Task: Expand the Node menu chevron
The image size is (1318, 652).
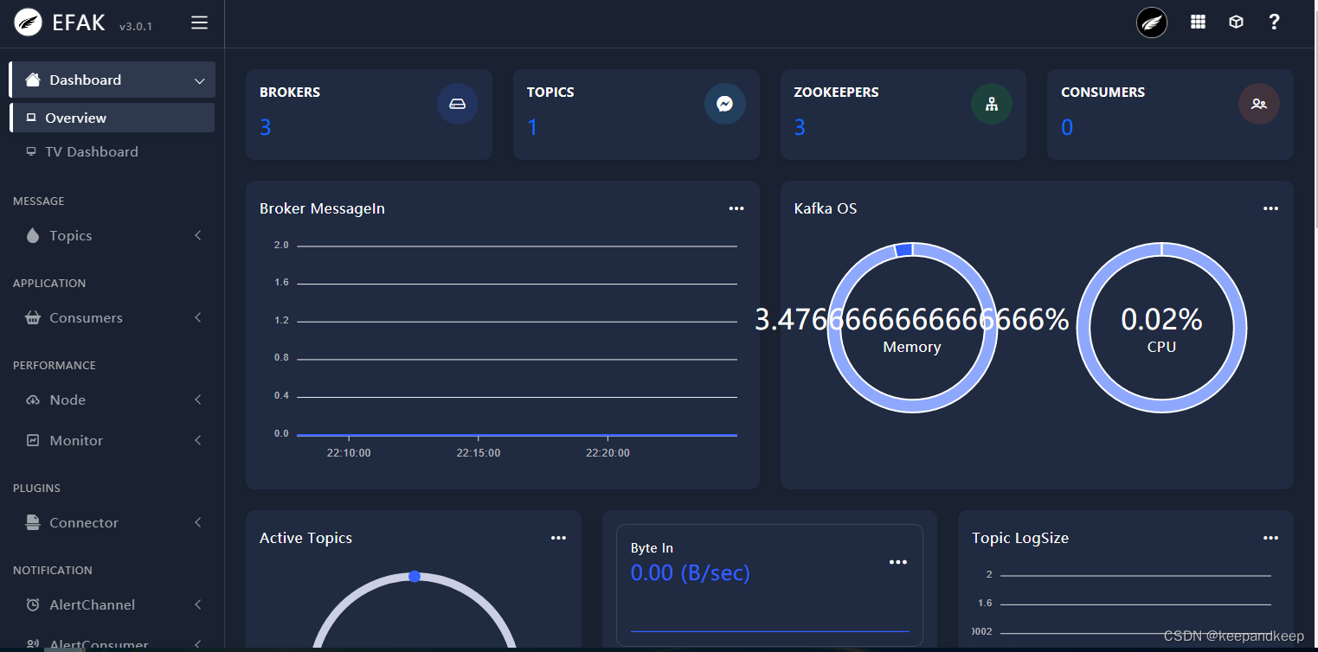Action: [198, 400]
